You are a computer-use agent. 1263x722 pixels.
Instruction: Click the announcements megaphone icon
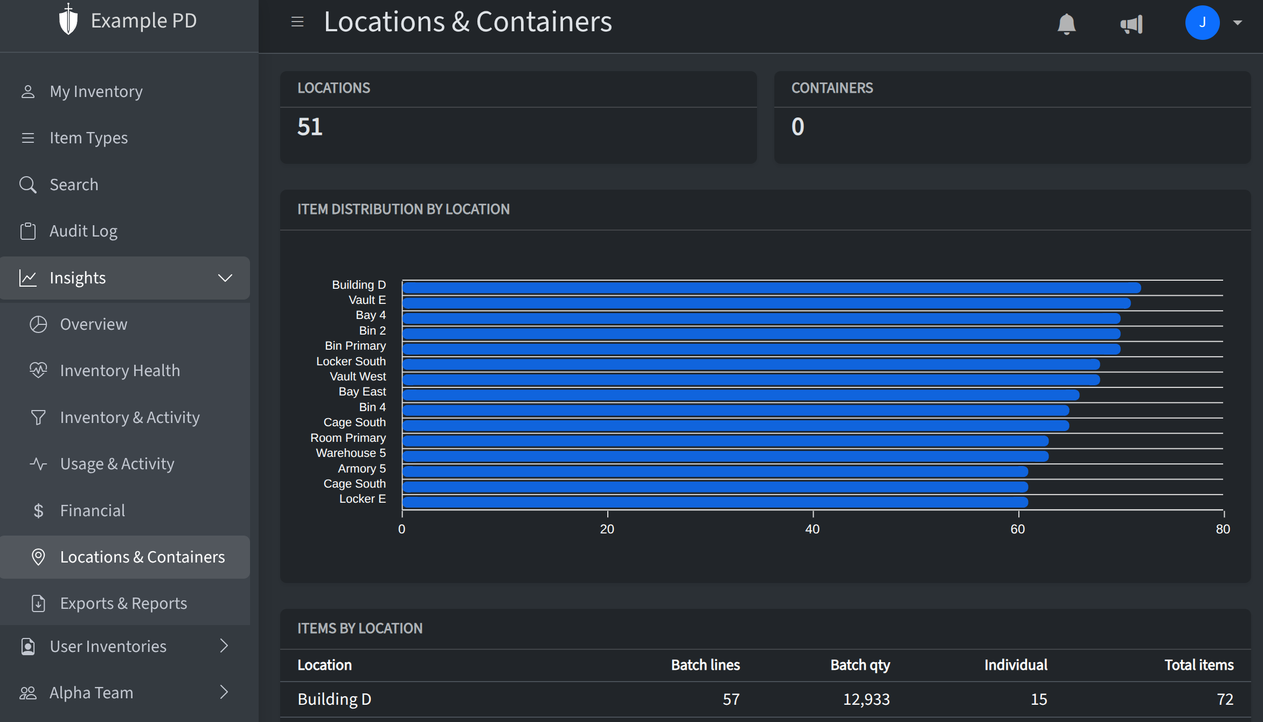point(1130,23)
